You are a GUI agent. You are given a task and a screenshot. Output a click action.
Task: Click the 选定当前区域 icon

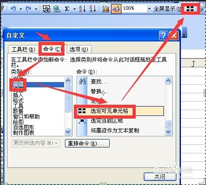(x=82, y=121)
